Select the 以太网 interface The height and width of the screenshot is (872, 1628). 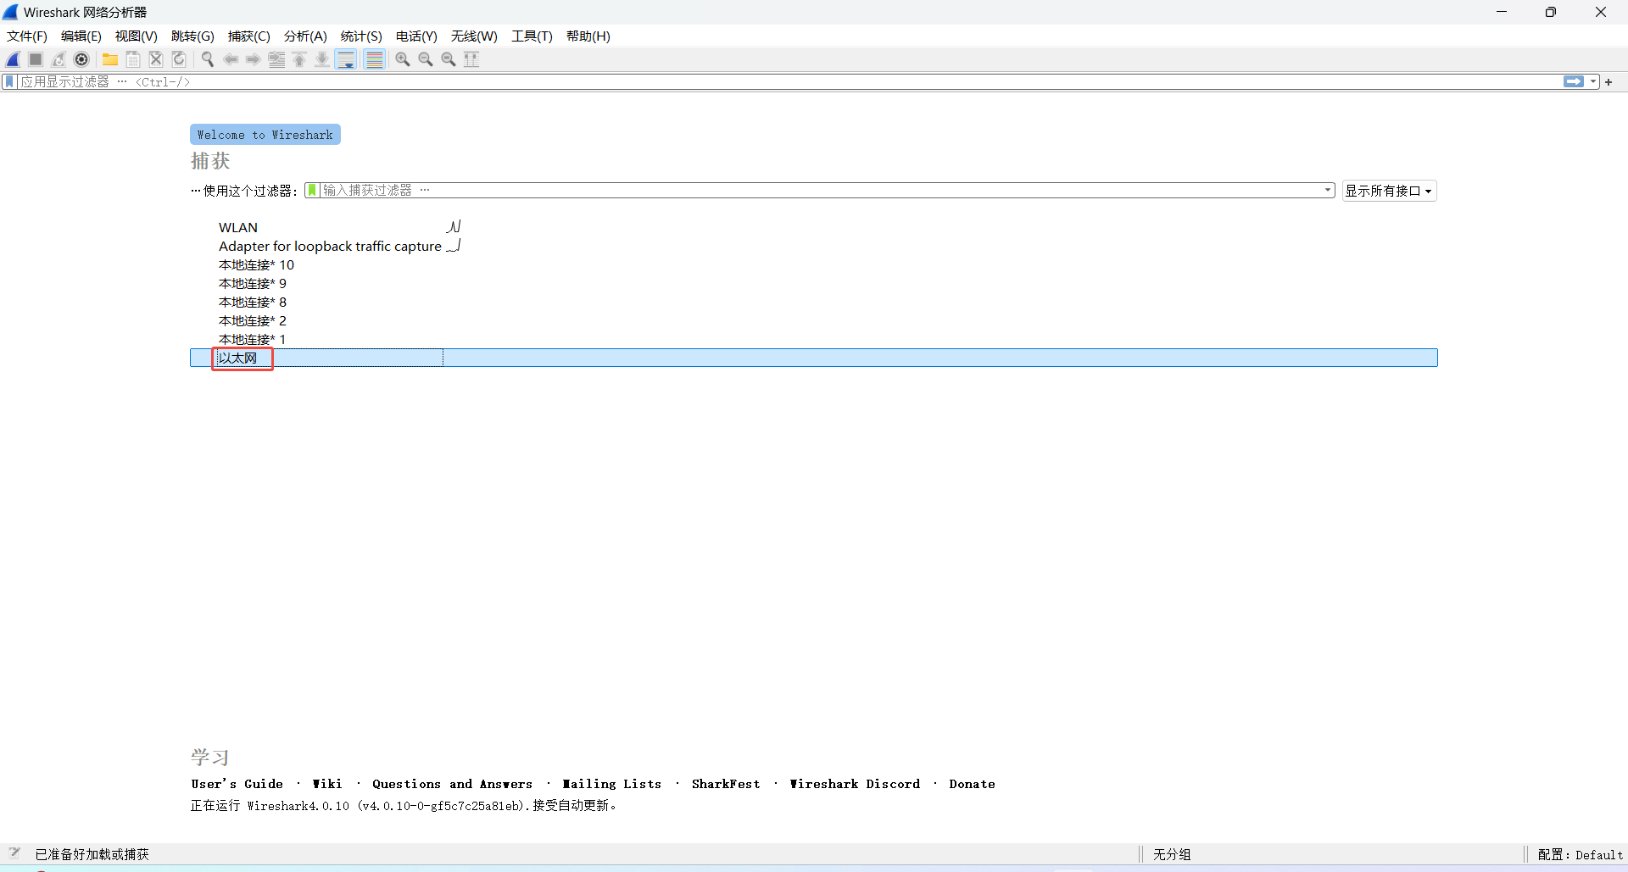(814, 358)
